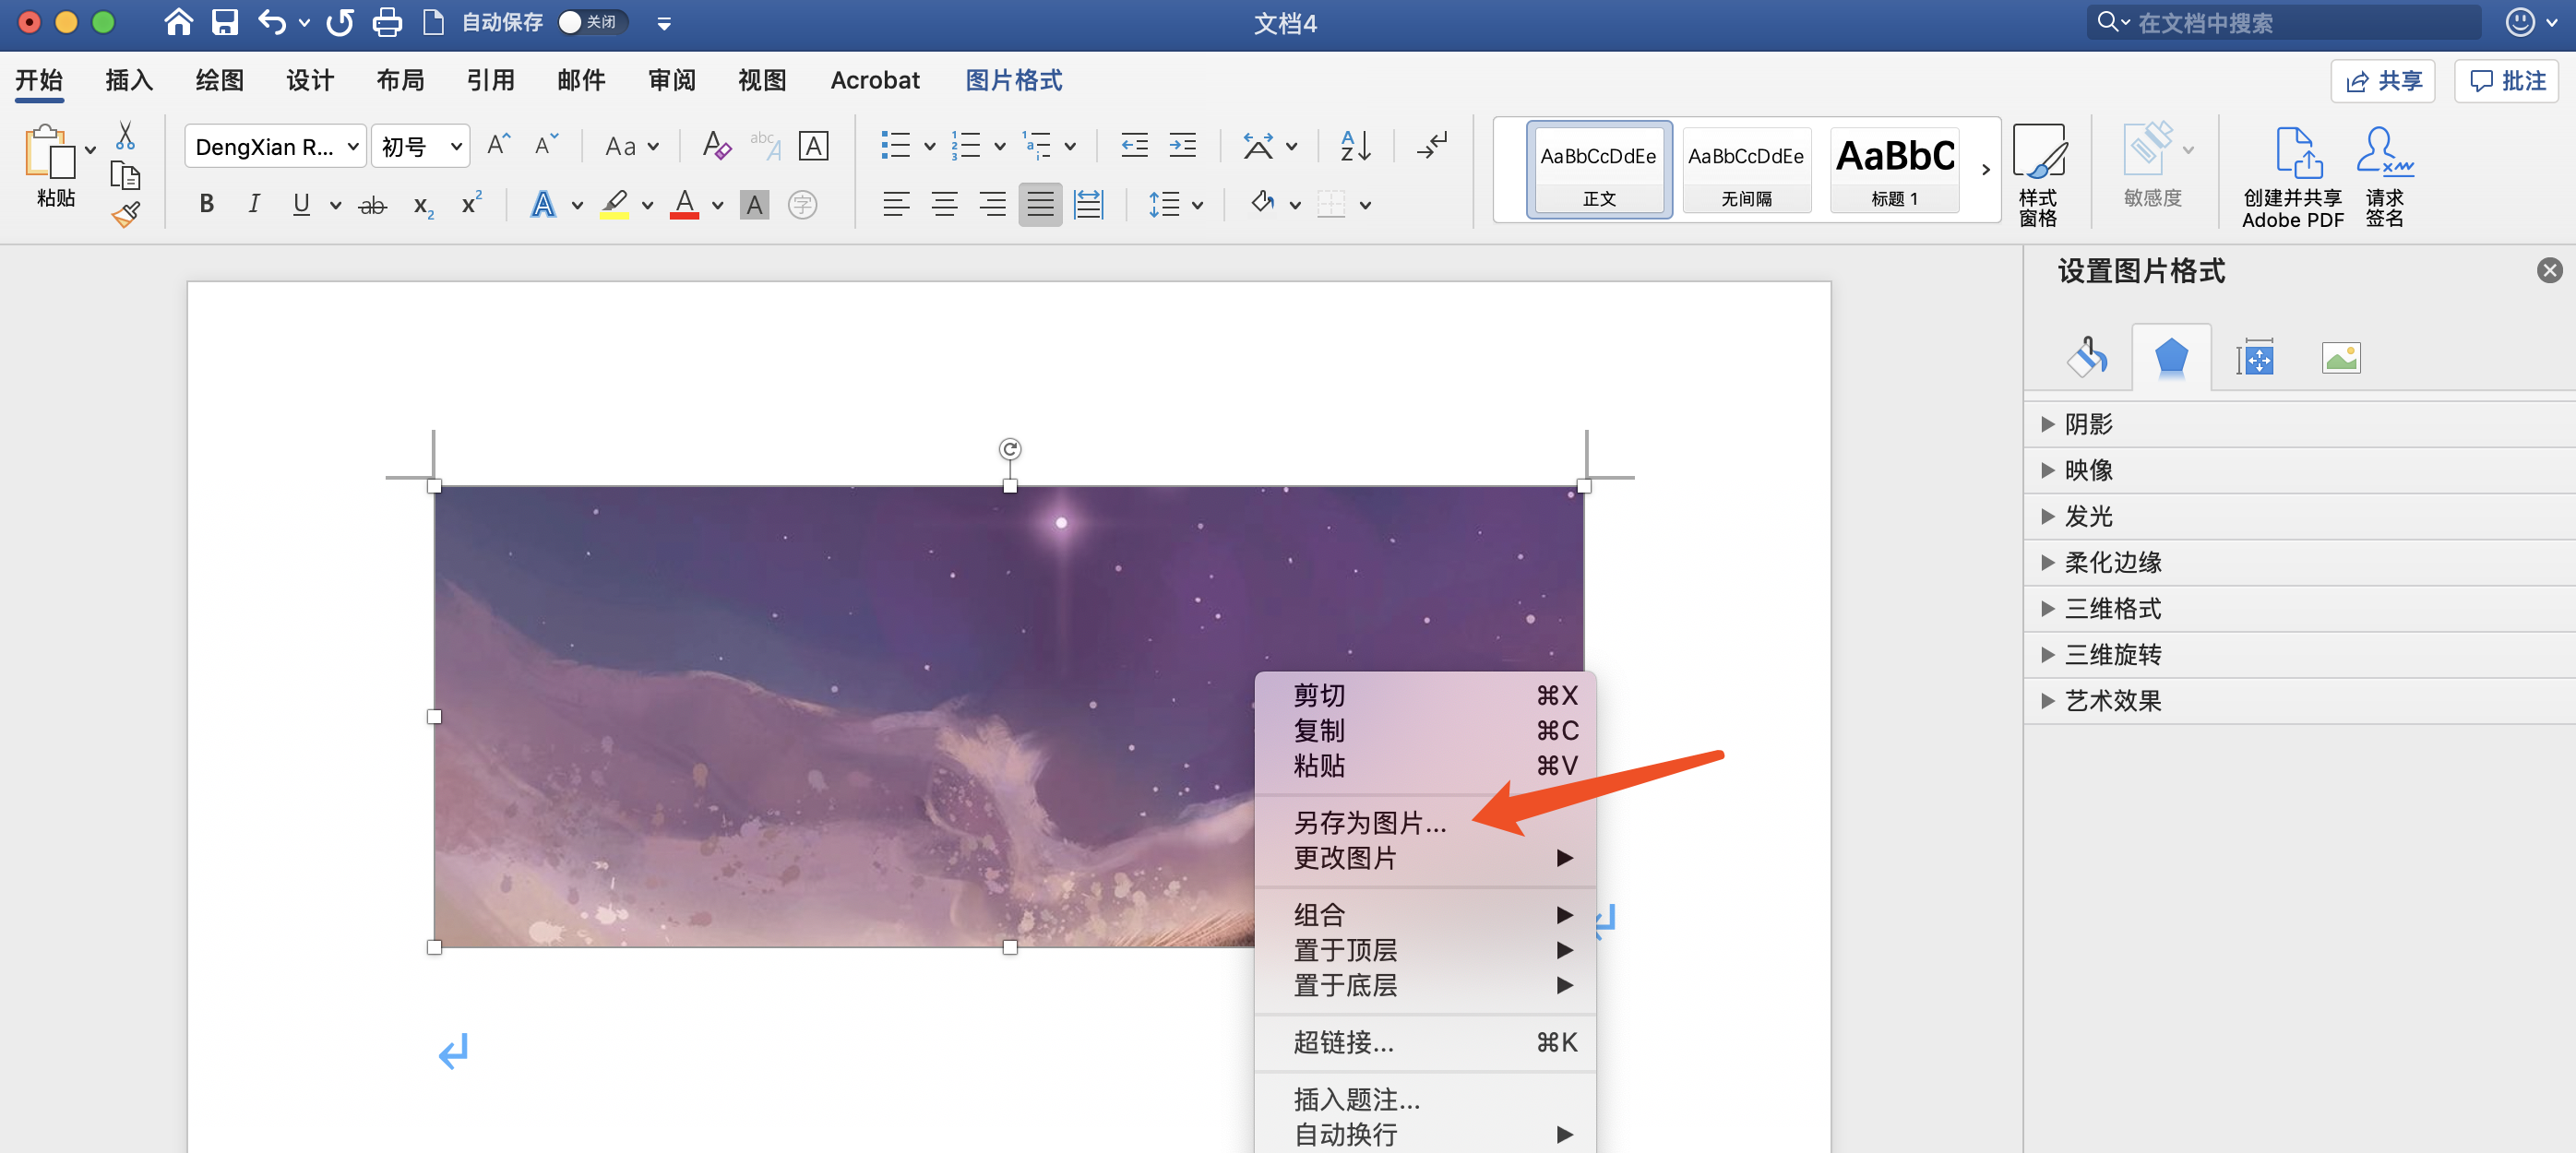Open the Fill & Line paint bucket tab
The width and height of the screenshot is (2576, 1153).
pyautogui.click(x=2087, y=357)
